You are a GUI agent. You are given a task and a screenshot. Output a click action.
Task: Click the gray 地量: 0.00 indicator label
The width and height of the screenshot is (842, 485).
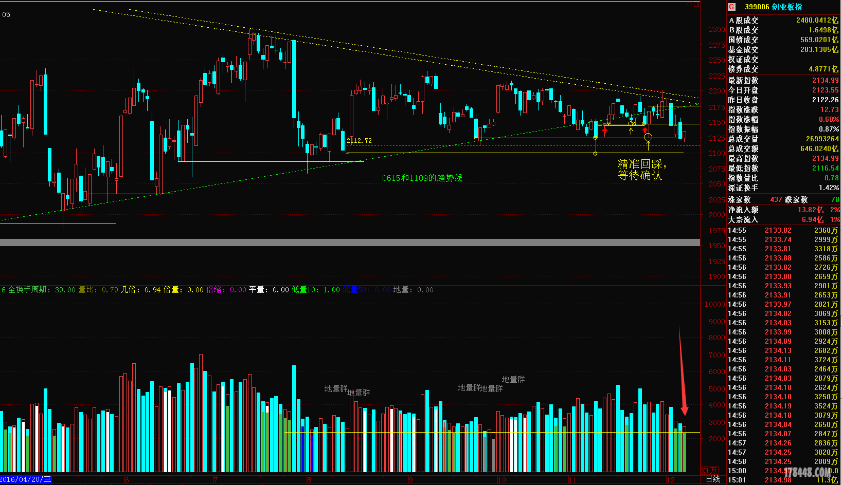tap(414, 290)
